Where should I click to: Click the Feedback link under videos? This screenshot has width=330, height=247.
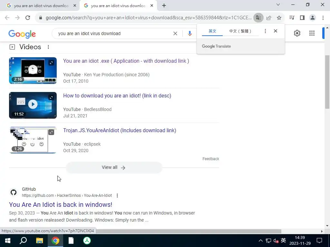tap(211, 159)
